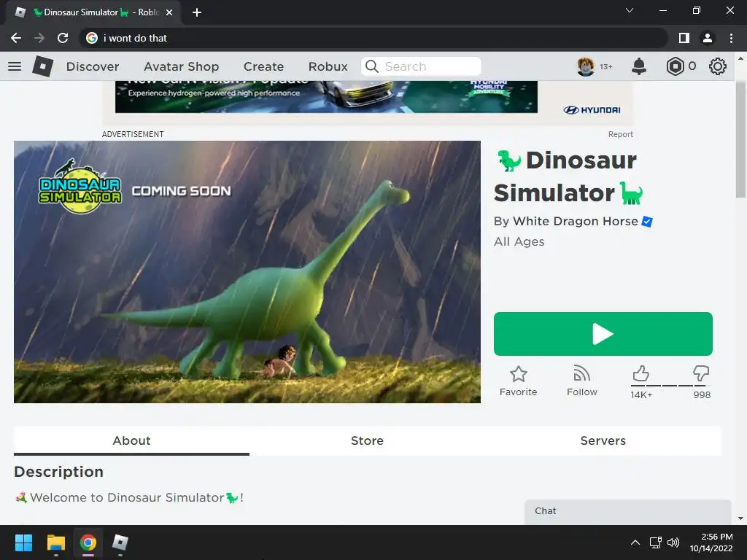This screenshot has height=560, width=747.
Task: Click the like-dislike vote ratio bar
Action: (x=670, y=385)
